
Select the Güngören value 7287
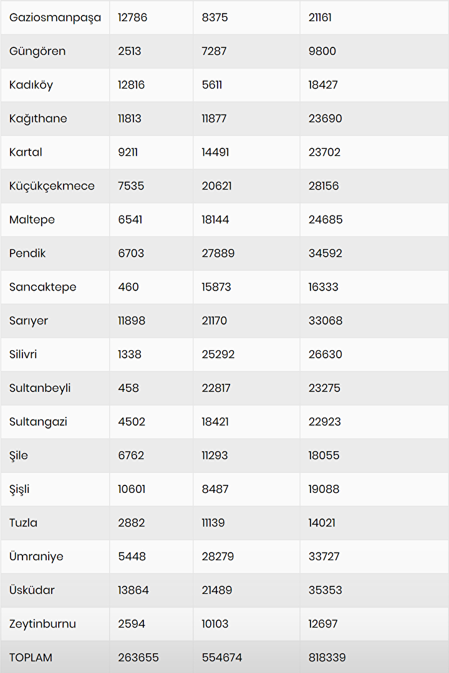215,51
